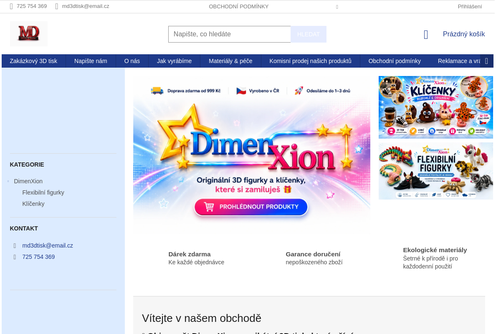Select DimenXion category in sidebar

click(28, 181)
